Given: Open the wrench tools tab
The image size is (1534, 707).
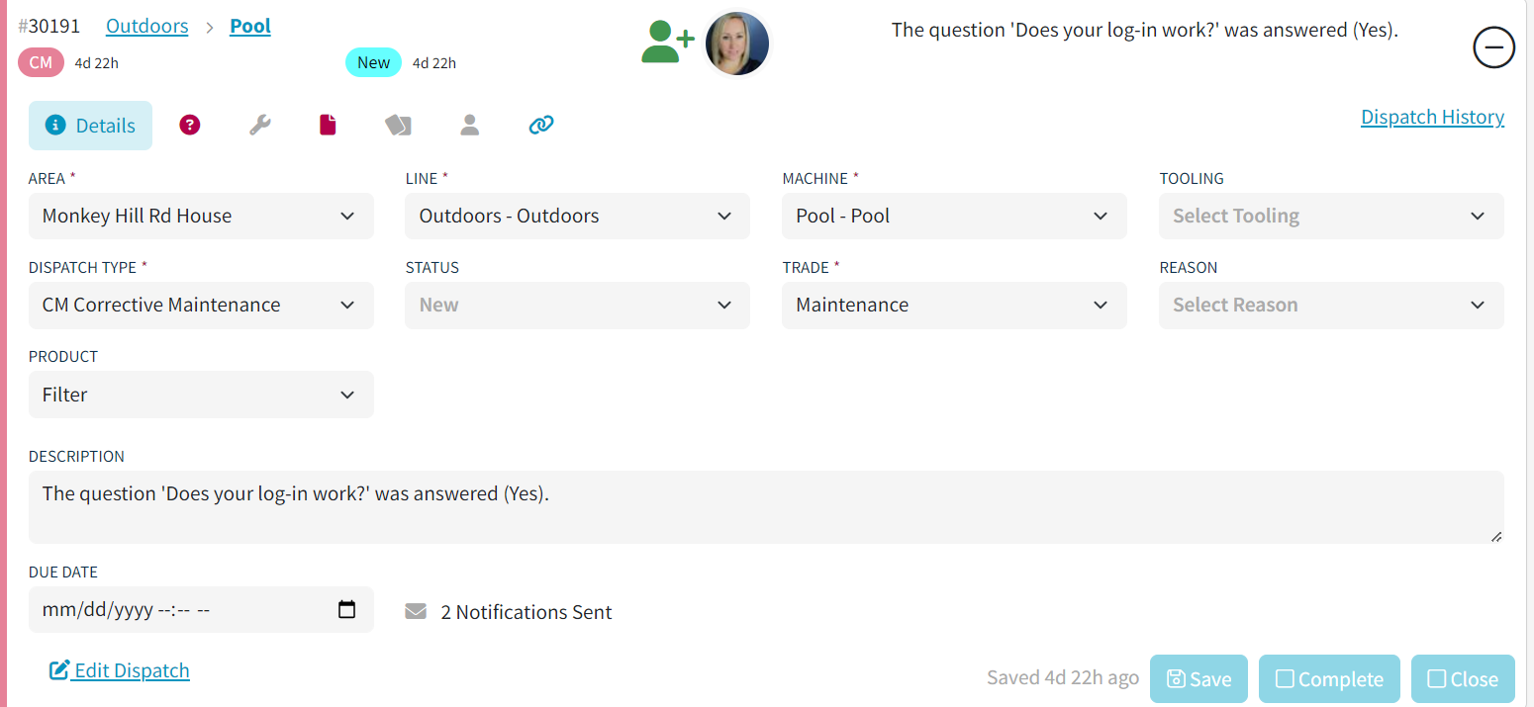Looking at the screenshot, I should (259, 125).
